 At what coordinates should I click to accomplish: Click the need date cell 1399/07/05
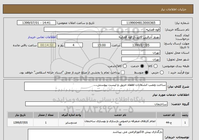coord(20,123)
